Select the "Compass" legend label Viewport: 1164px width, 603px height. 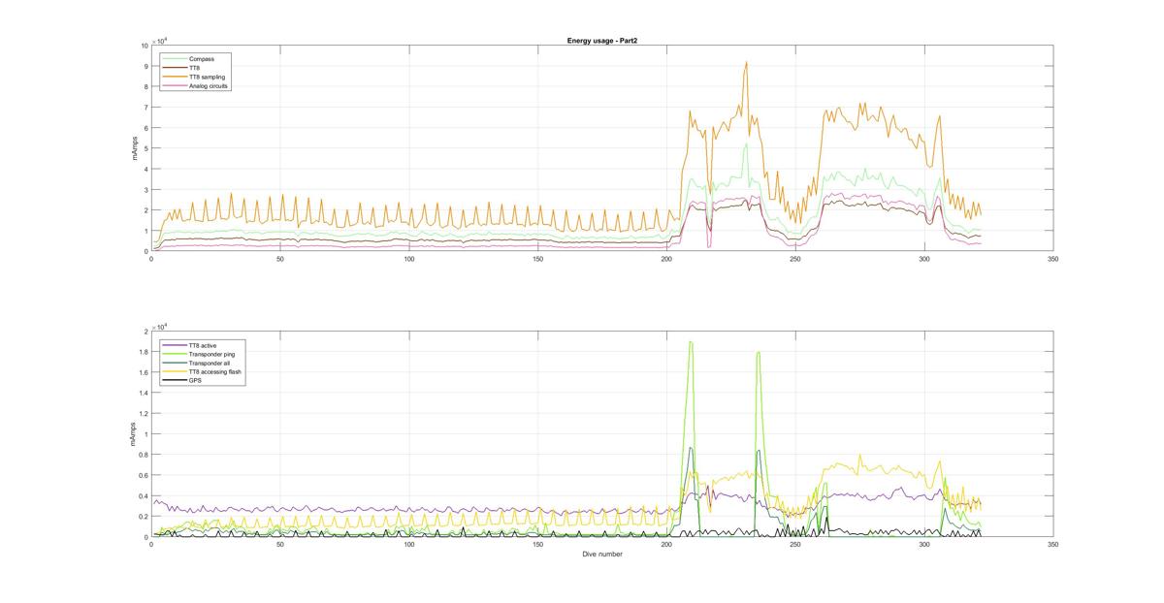click(202, 58)
